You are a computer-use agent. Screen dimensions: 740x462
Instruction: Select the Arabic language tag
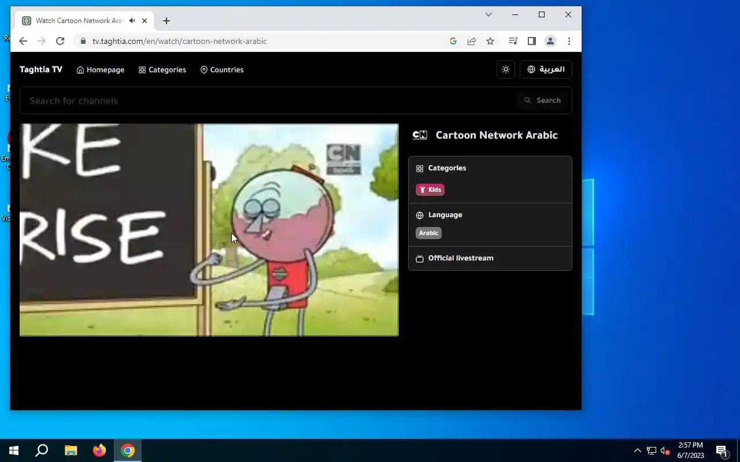[x=428, y=233]
